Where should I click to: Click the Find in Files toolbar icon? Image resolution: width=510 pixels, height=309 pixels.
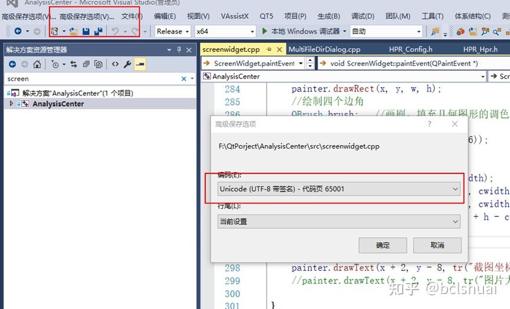tap(435, 32)
